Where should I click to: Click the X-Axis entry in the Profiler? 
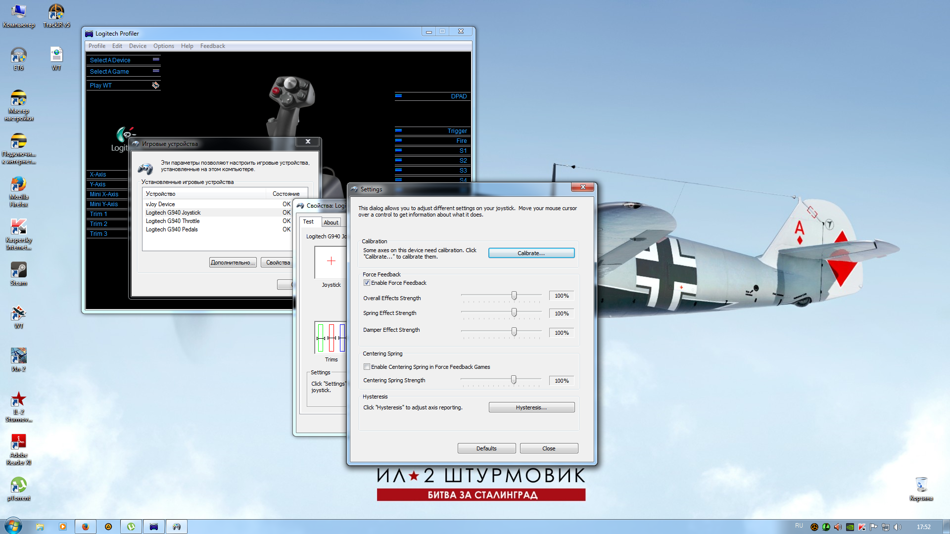(x=107, y=174)
